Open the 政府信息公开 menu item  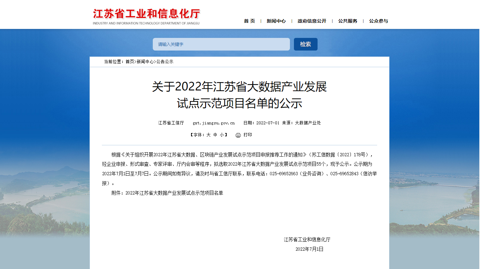tap(312, 21)
